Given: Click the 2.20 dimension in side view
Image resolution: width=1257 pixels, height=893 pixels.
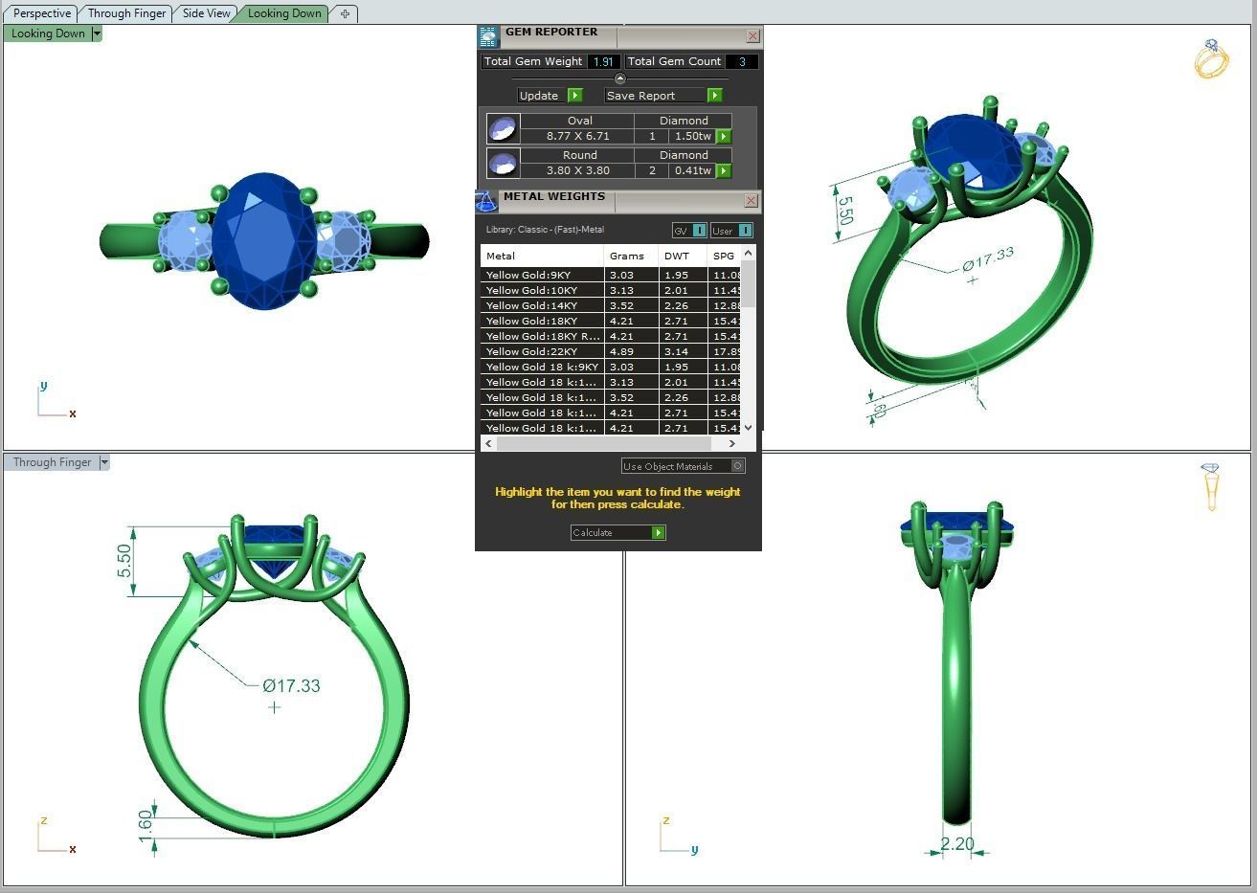Looking at the screenshot, I should pyautogui.click(x=956, y=844).
